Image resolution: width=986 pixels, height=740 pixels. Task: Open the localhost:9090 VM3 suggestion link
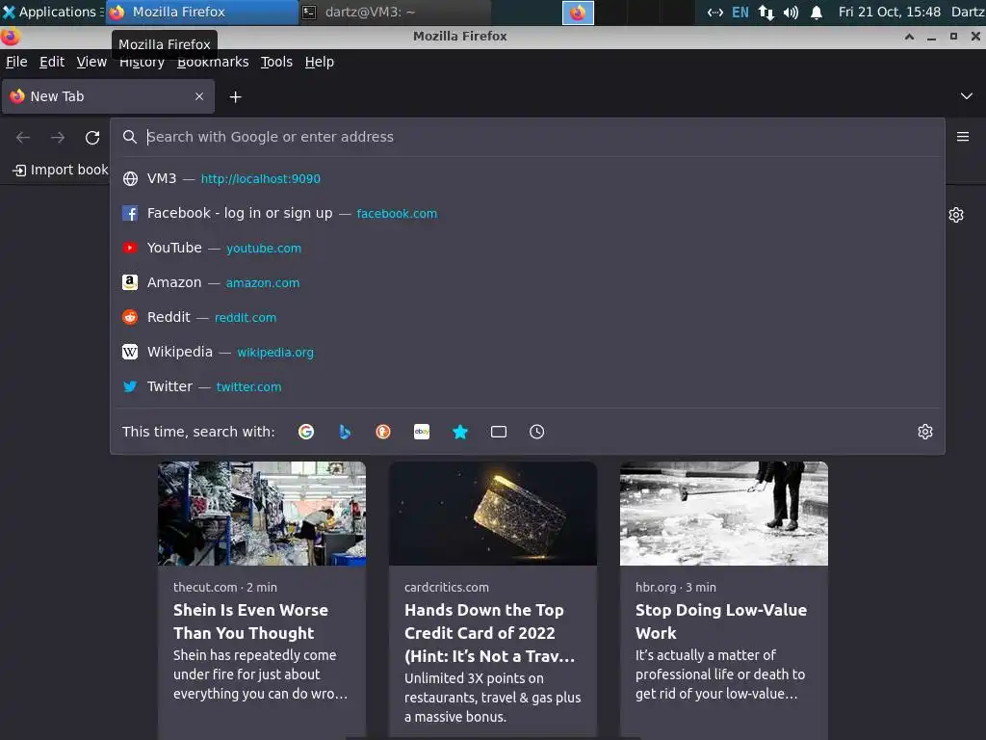point(261,178)
